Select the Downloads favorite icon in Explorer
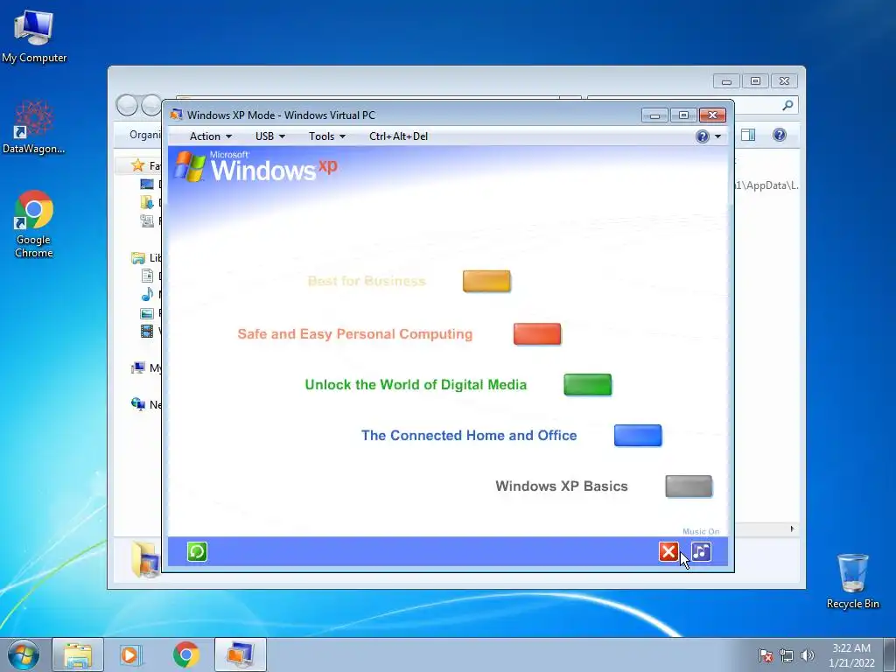Viewport: 896px width, 672px height. tap(147, 202)
